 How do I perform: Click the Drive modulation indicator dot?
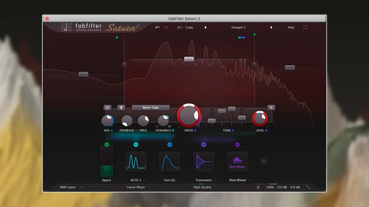click(x=195, y=130)
